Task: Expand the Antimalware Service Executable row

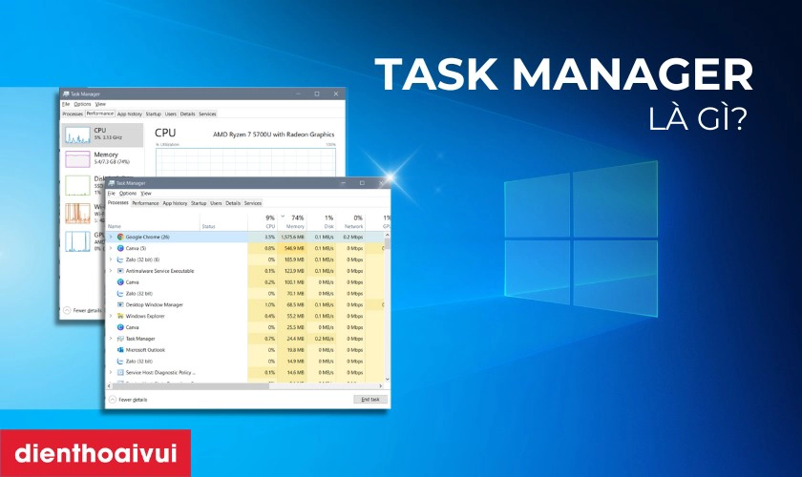Action: (x=111, y=270)
